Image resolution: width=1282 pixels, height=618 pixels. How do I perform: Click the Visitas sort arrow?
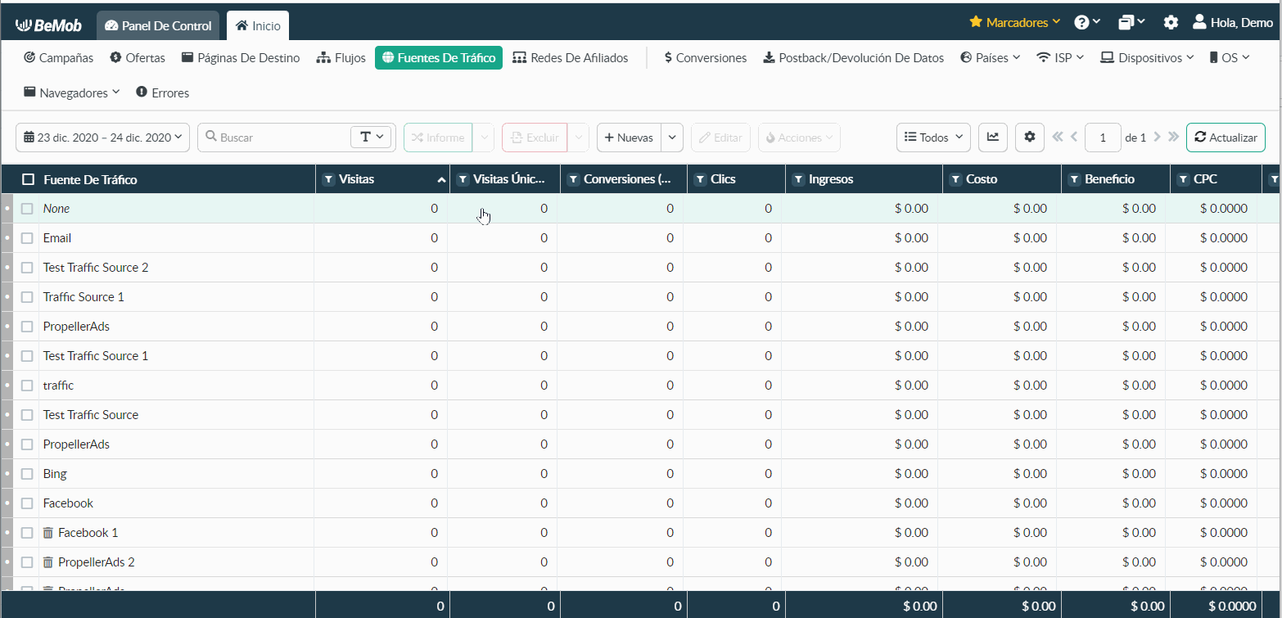[441, 180]
